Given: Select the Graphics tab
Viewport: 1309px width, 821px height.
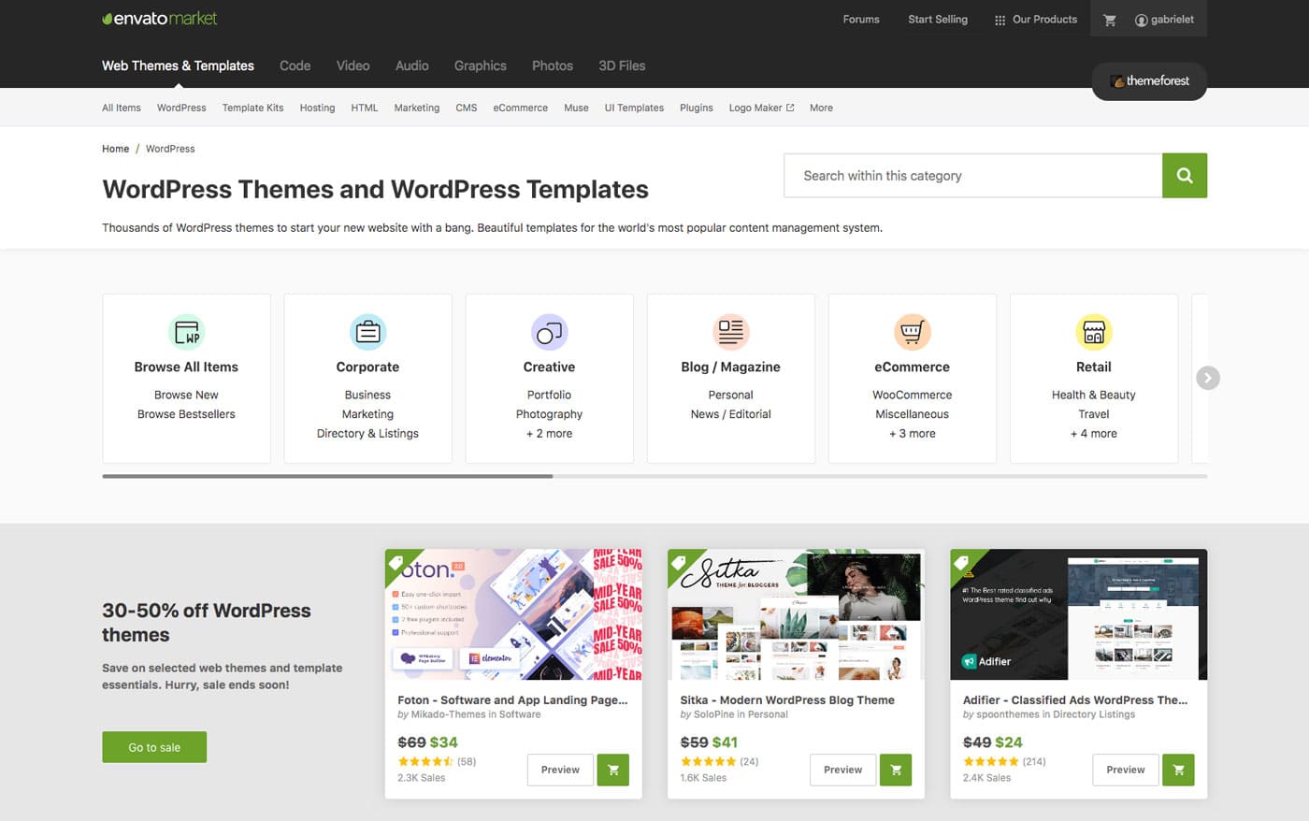Looking at the screenshot, I should click(x=480, y=65).
